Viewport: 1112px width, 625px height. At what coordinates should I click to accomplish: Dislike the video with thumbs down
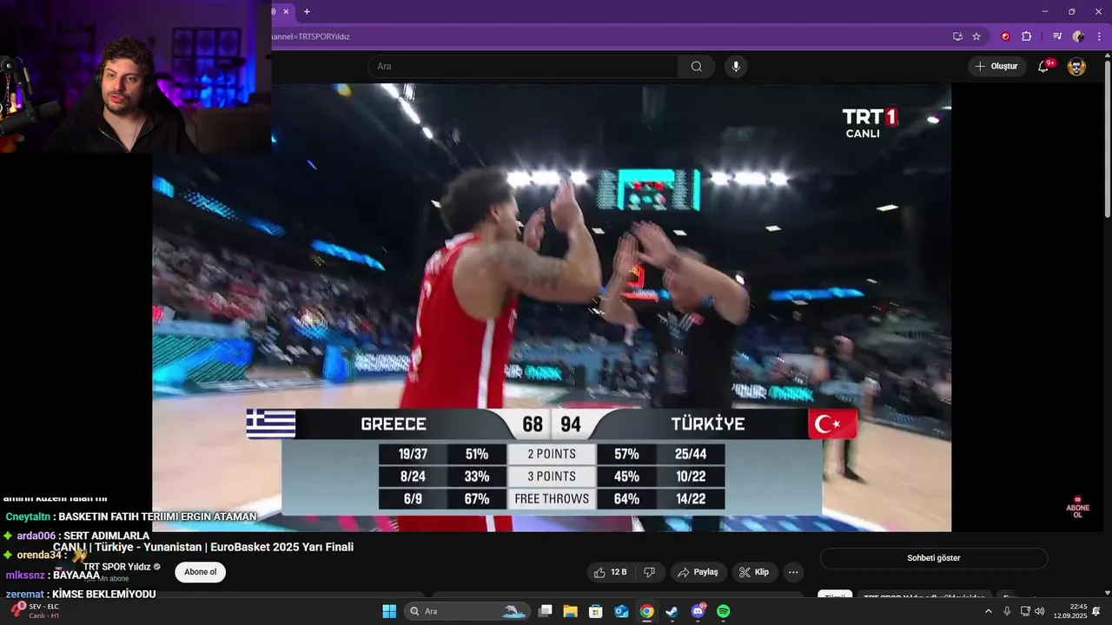(649, 572)
